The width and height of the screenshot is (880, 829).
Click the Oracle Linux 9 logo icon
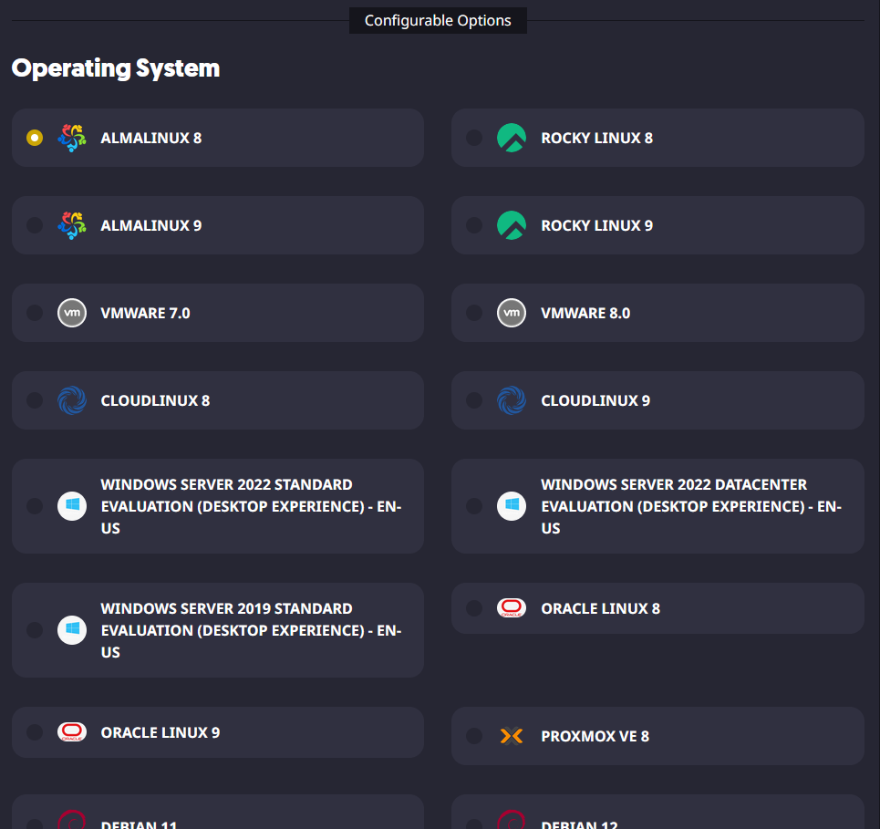pyautogui.click(x=72, y=732)
